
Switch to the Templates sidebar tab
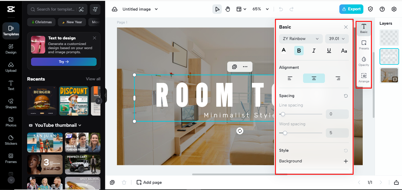(11, 31)
